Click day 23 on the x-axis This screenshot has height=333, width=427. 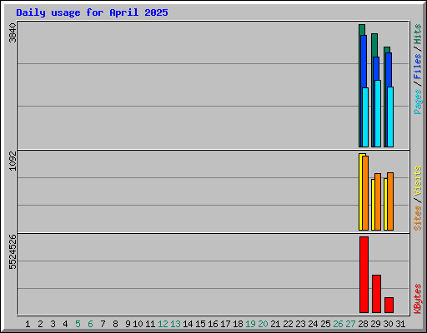coord(300,324)
